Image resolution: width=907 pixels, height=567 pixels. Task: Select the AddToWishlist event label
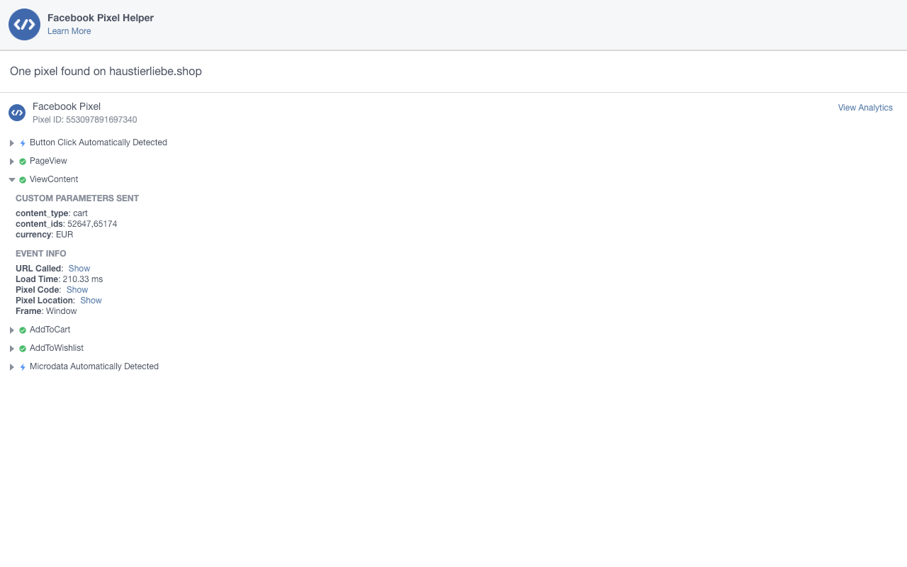click(57, 348)
